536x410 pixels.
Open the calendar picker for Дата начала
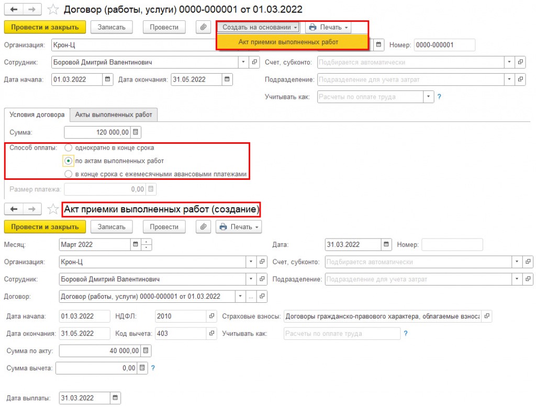click(108, 79)
